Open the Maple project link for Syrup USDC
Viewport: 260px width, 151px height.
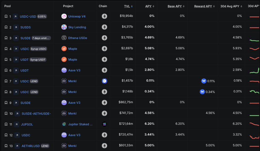(73, 49)
